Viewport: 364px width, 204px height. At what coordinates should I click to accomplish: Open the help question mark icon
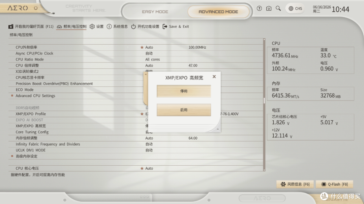coord(259,8)
